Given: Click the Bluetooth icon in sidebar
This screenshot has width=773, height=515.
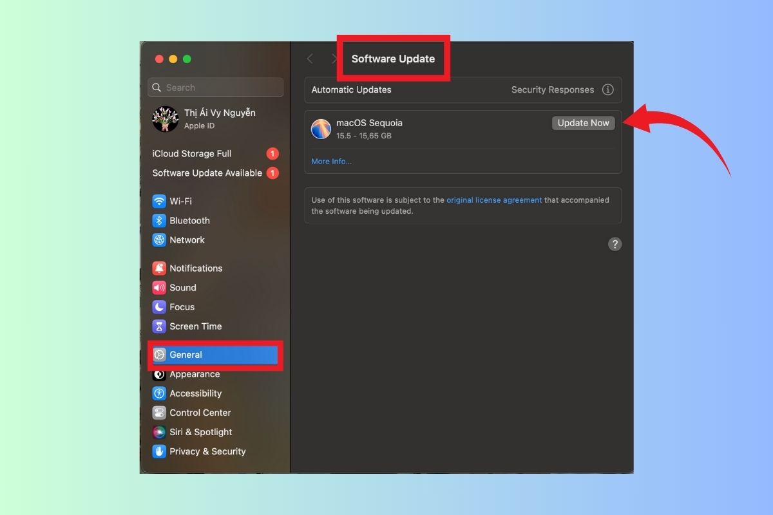Looking at the screenshot, I should [159, 221].
